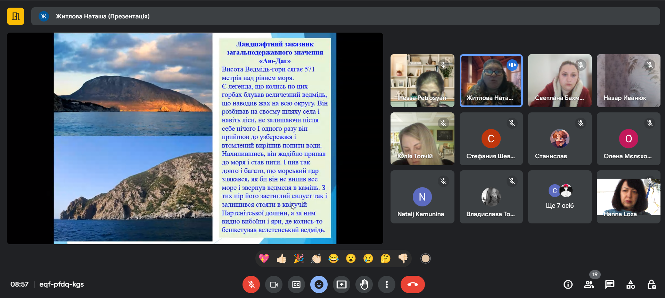Toggle the camera on or off
The image size is (665, 298).
click(x=274, y=284)
